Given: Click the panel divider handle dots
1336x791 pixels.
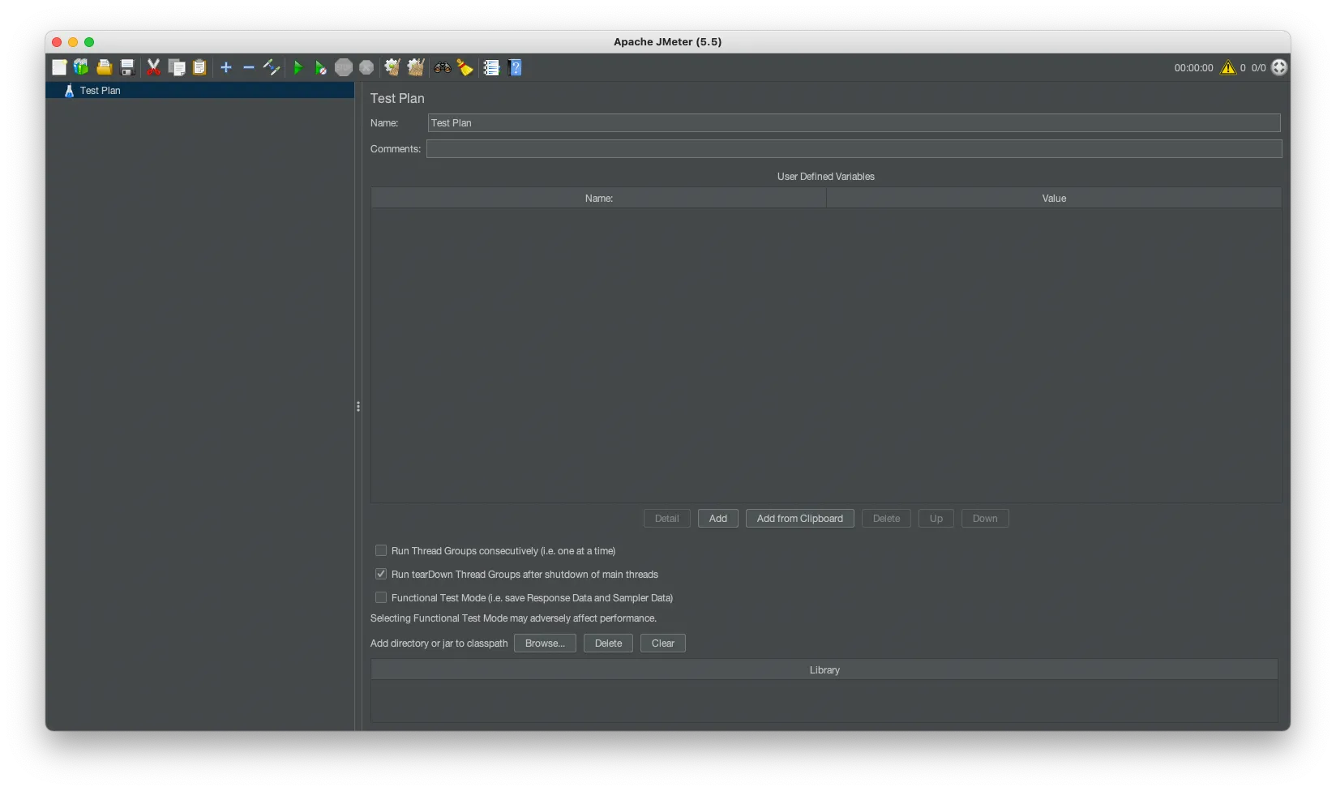Looking at the screenshot, I should point(358,407).
